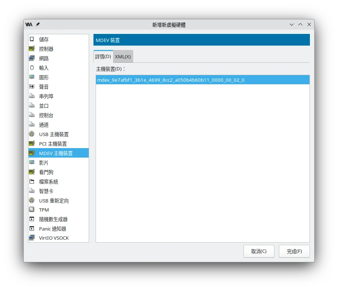
Task: Click the 檔案系統 label
Action: [49, 182]
